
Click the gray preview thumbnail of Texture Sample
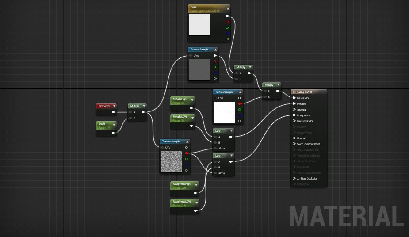click(199, 70)
